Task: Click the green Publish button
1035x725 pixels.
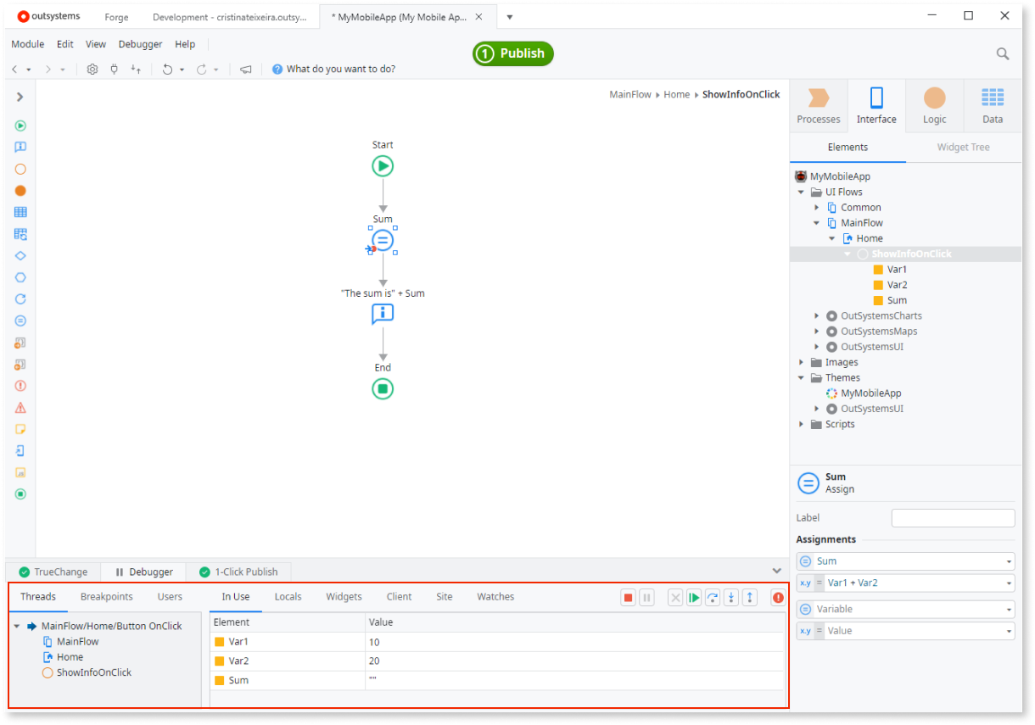Action: coord(513,53)
